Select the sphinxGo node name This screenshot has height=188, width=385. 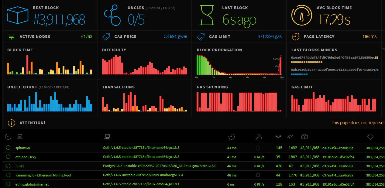pyautogui.click(x=23, y=148)
